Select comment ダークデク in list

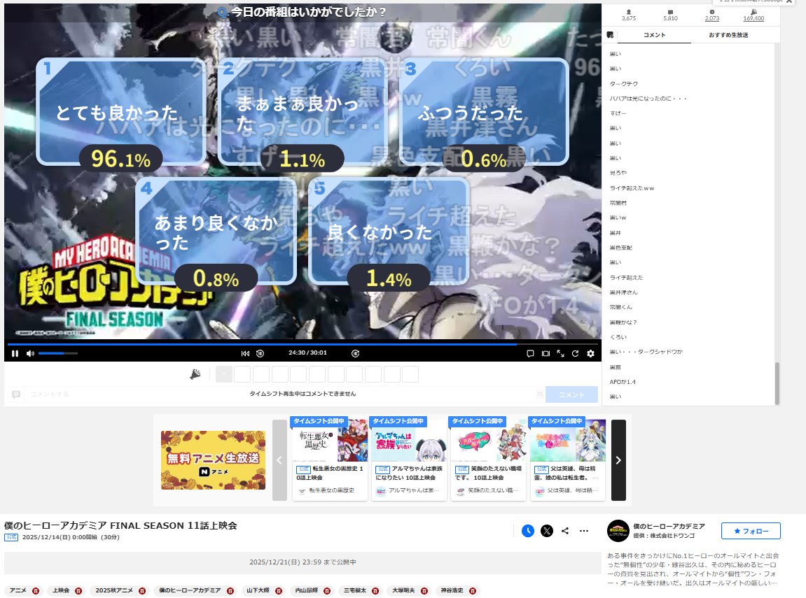[623, 84]
